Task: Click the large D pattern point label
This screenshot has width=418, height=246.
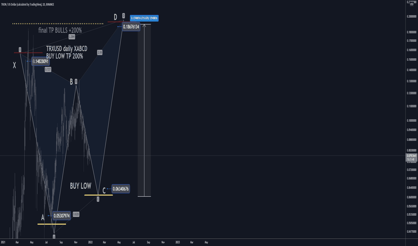Action: coord(115,17)
